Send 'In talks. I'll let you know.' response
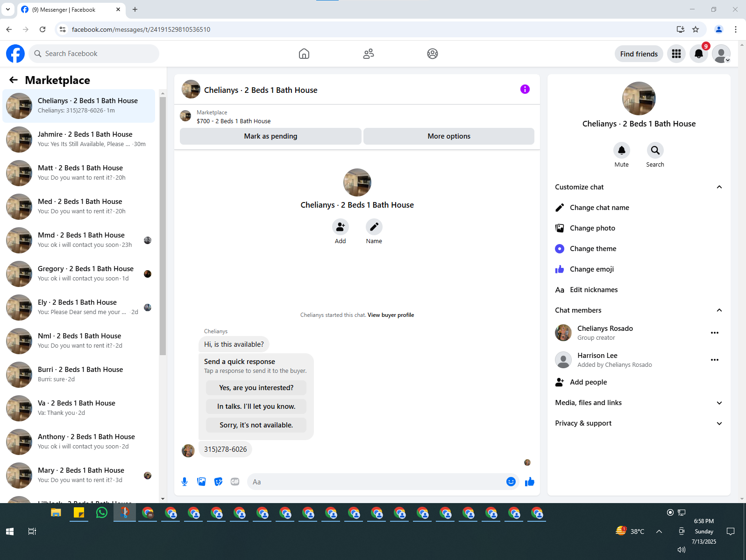746x560 pixels. (256, 406)
